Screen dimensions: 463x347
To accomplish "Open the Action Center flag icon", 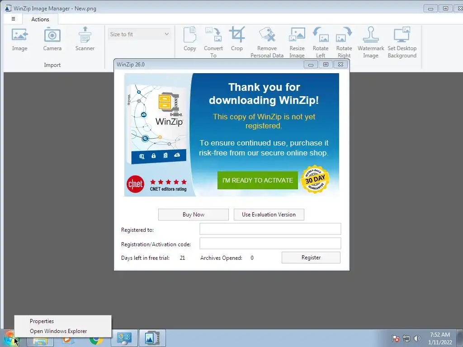I will (x=396, y=338).
